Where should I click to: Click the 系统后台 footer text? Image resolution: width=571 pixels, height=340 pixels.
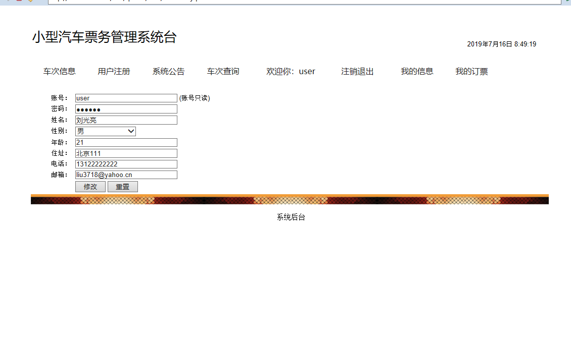coord(291,217)
